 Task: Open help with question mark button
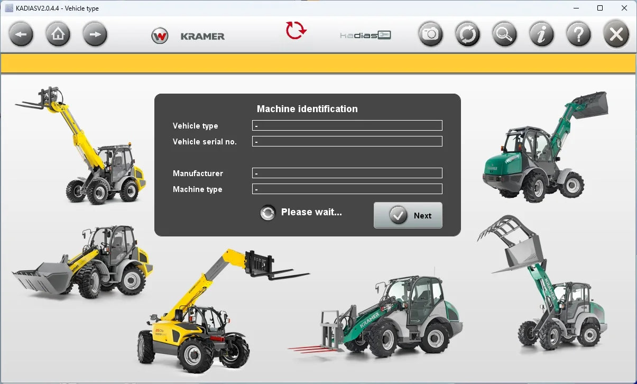579,35
